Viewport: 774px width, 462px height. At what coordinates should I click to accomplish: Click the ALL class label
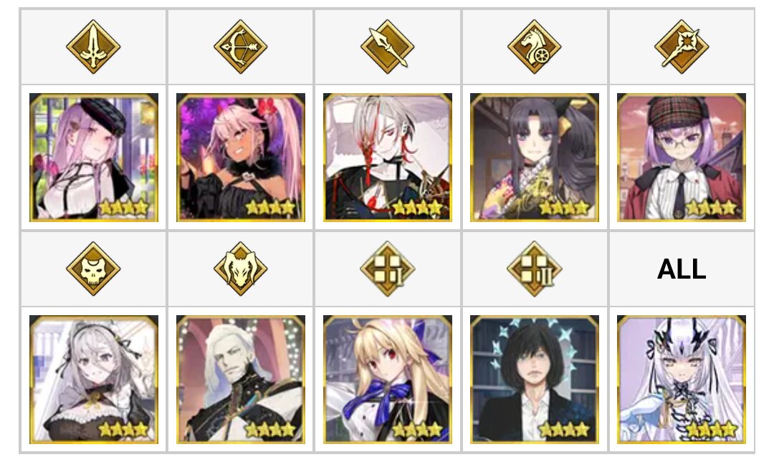(682, 269)
